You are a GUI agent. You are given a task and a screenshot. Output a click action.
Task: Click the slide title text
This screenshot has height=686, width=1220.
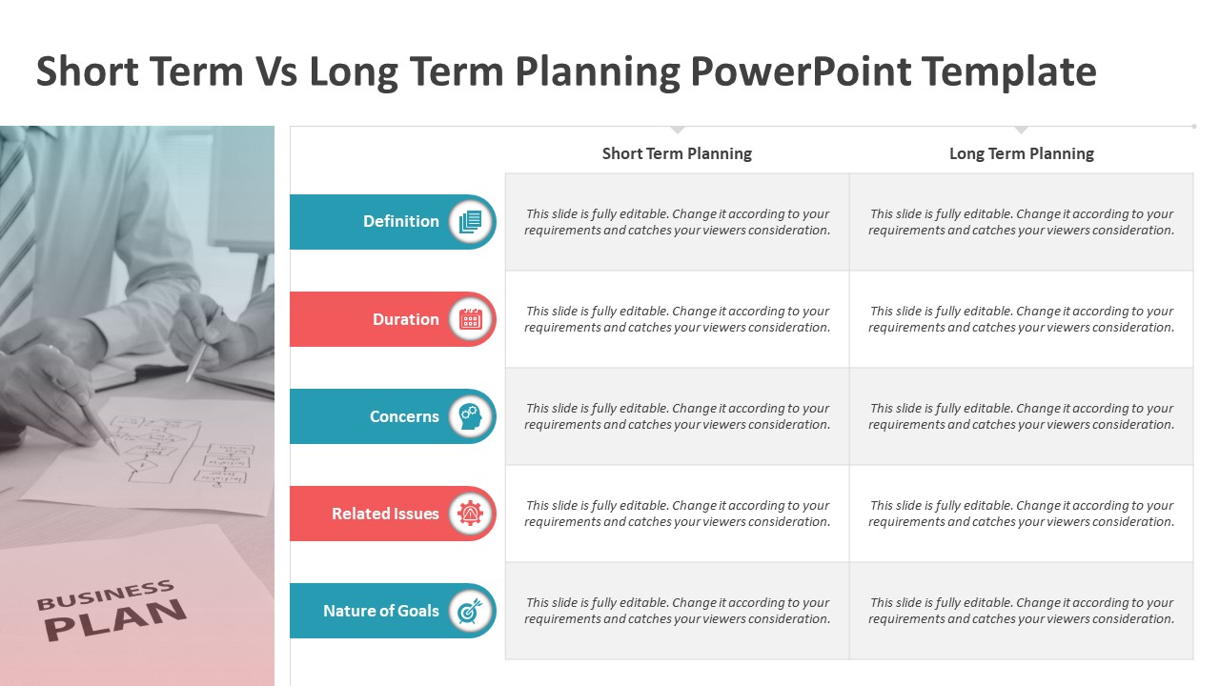tap(566, 71)
